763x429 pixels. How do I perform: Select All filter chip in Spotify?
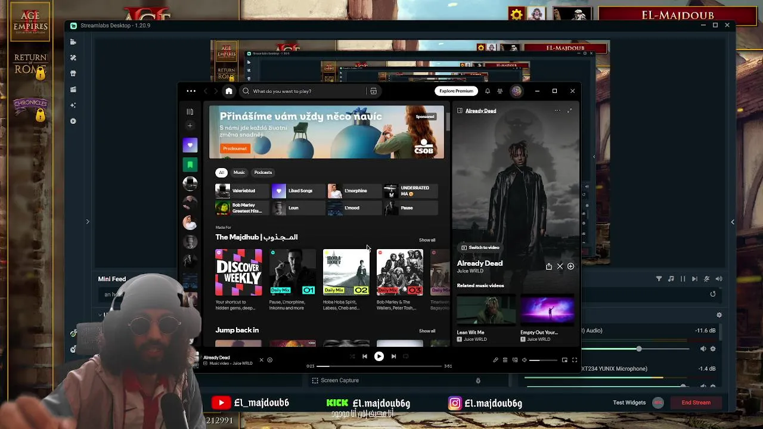(x=221, y=173)
